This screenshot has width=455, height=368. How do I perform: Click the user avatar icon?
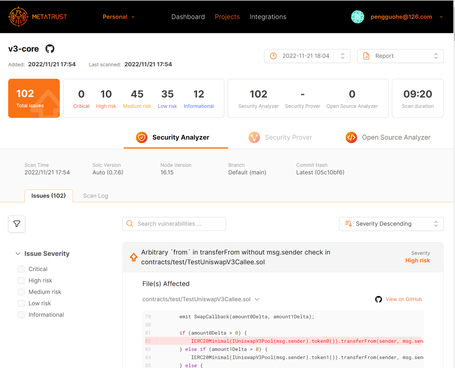click(x=357, y=17)
